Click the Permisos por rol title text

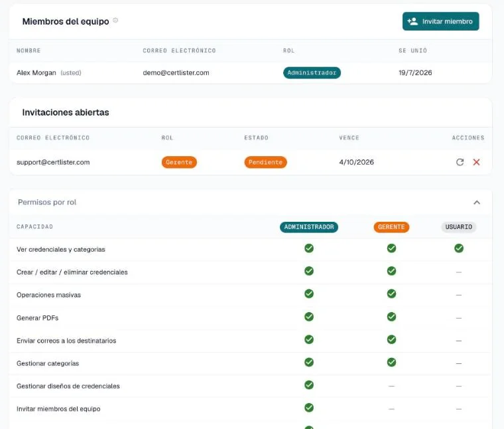[x=47, y=203]
